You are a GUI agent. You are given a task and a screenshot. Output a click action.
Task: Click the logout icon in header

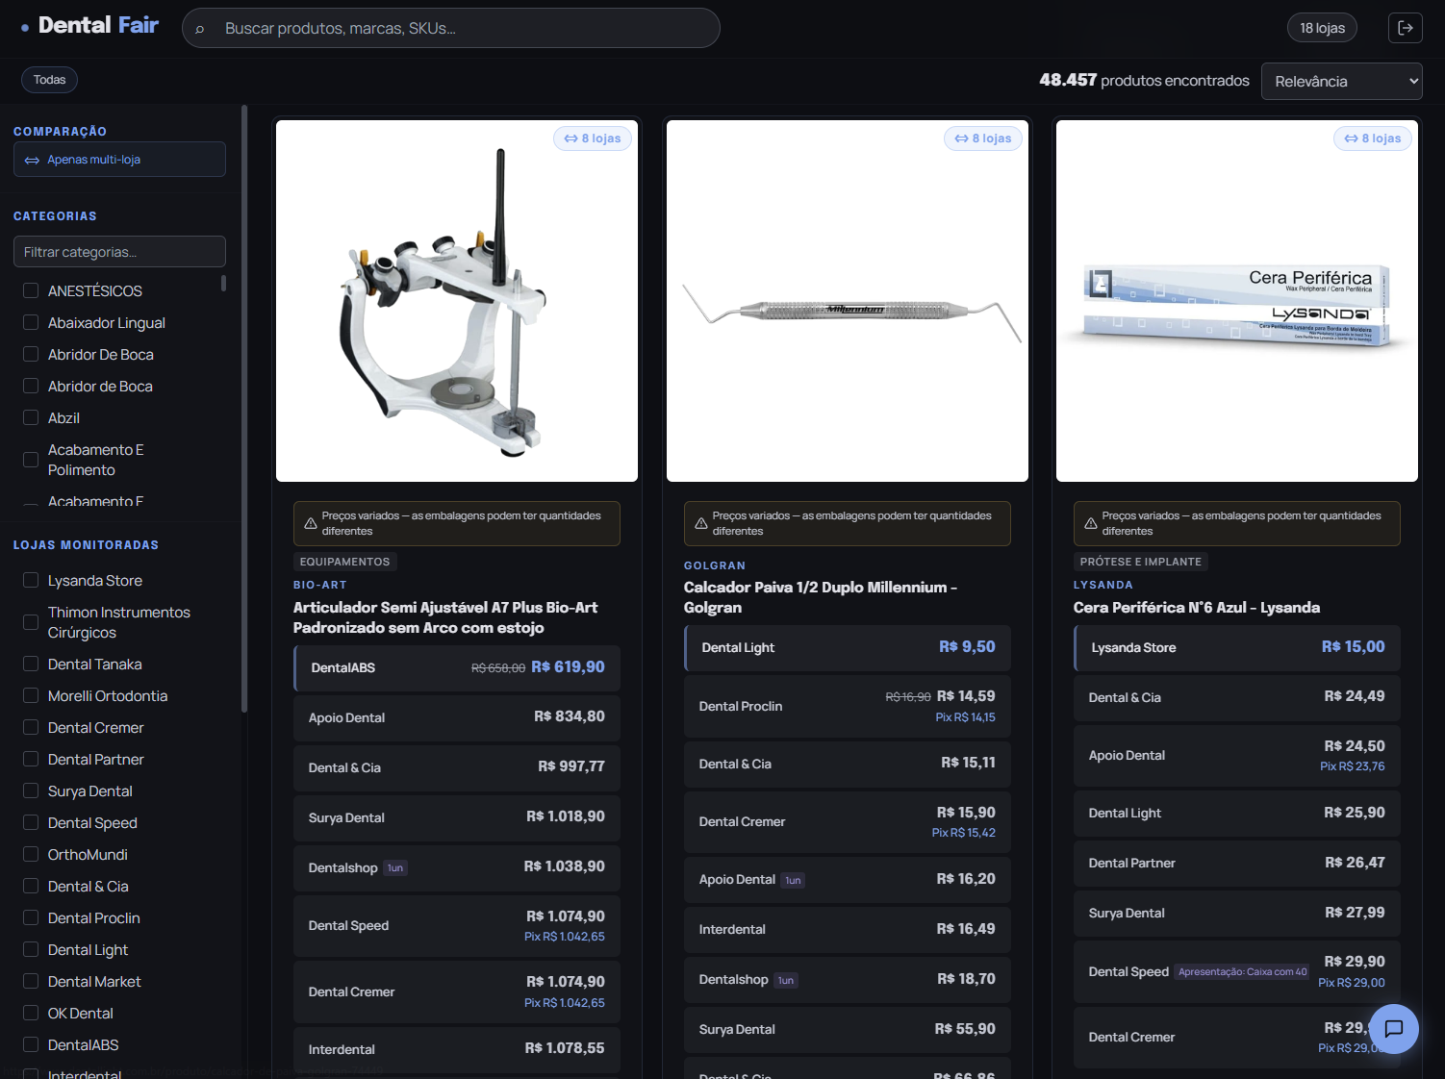click(1405, 28)
